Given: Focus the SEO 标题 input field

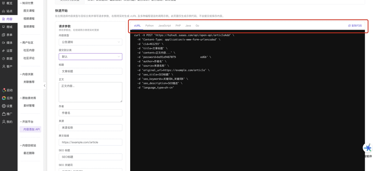Looking at the screenshot, I should pos(90,157).
